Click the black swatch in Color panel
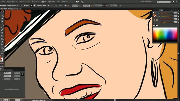This screenshot has height=101, width=180. (156, 25)
